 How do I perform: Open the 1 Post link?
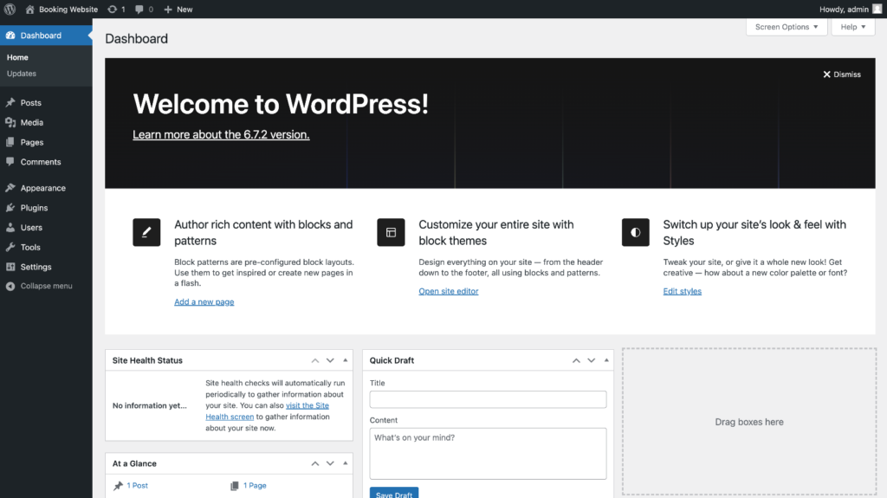(138, 486)
